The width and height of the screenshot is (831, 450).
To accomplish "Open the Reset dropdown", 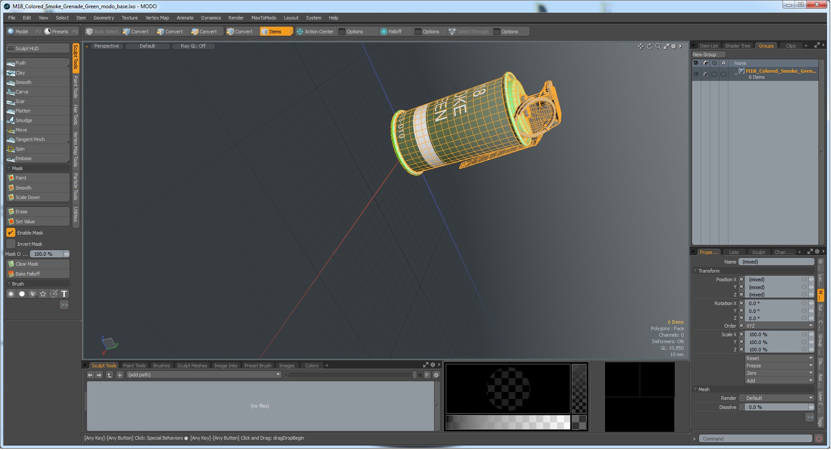I will point(779,358).
